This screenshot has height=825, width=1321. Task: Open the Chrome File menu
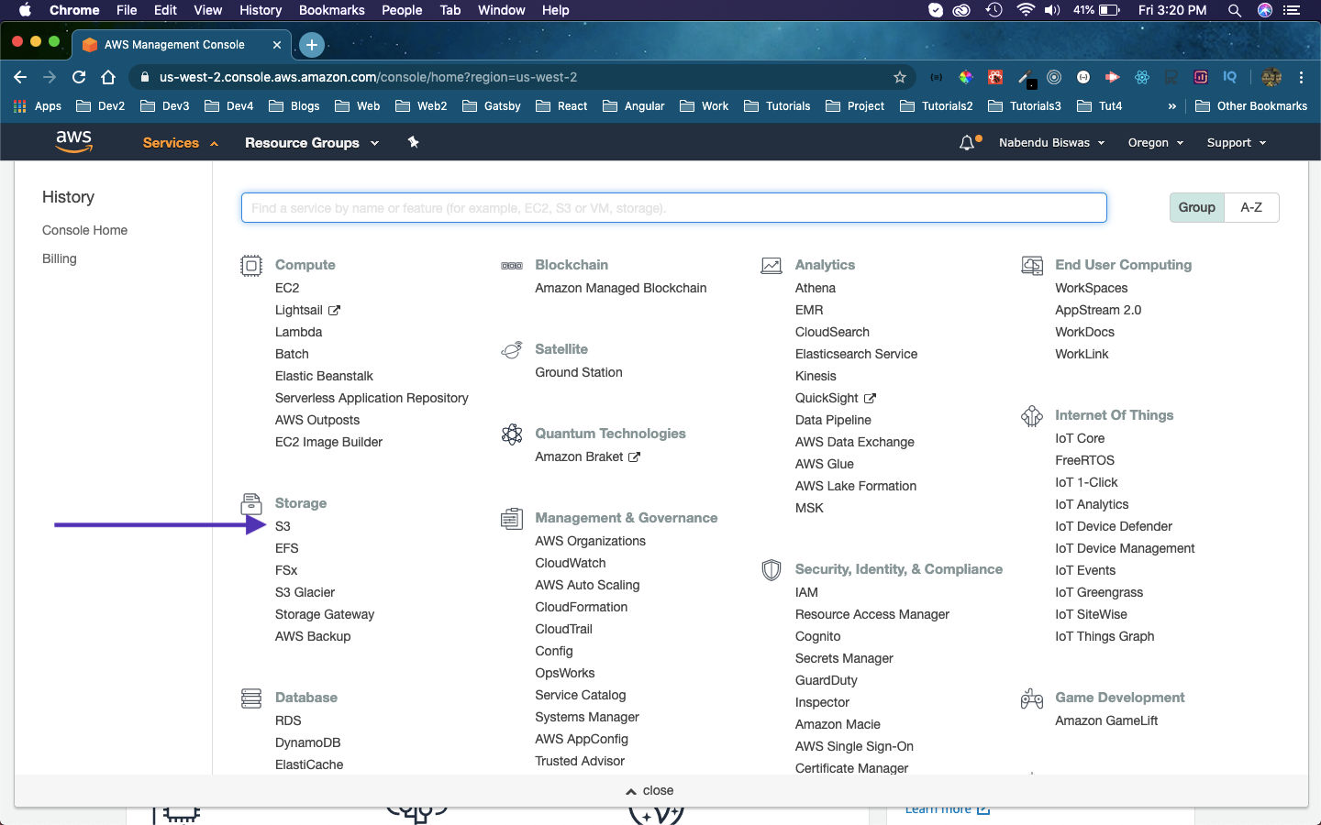127,10
